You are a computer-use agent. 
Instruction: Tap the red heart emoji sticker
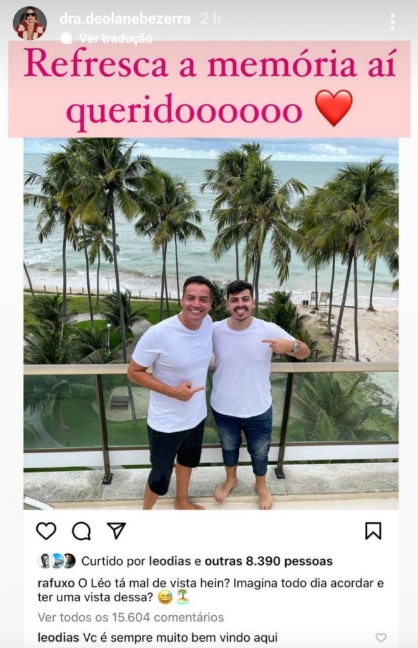coord(334,108)
